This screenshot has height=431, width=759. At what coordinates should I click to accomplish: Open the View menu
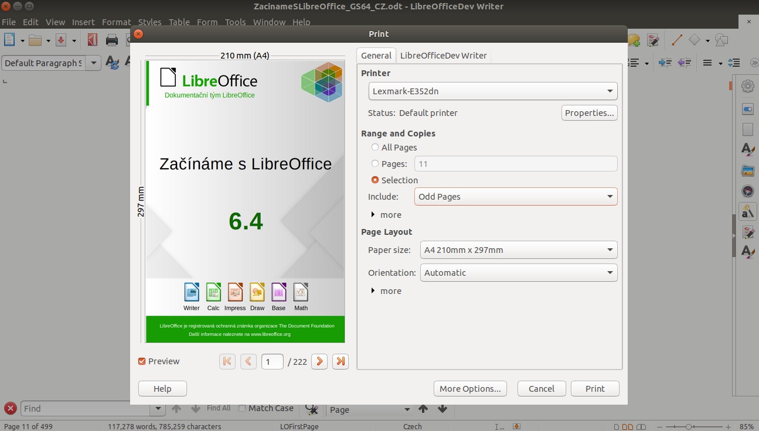[56, 22]
